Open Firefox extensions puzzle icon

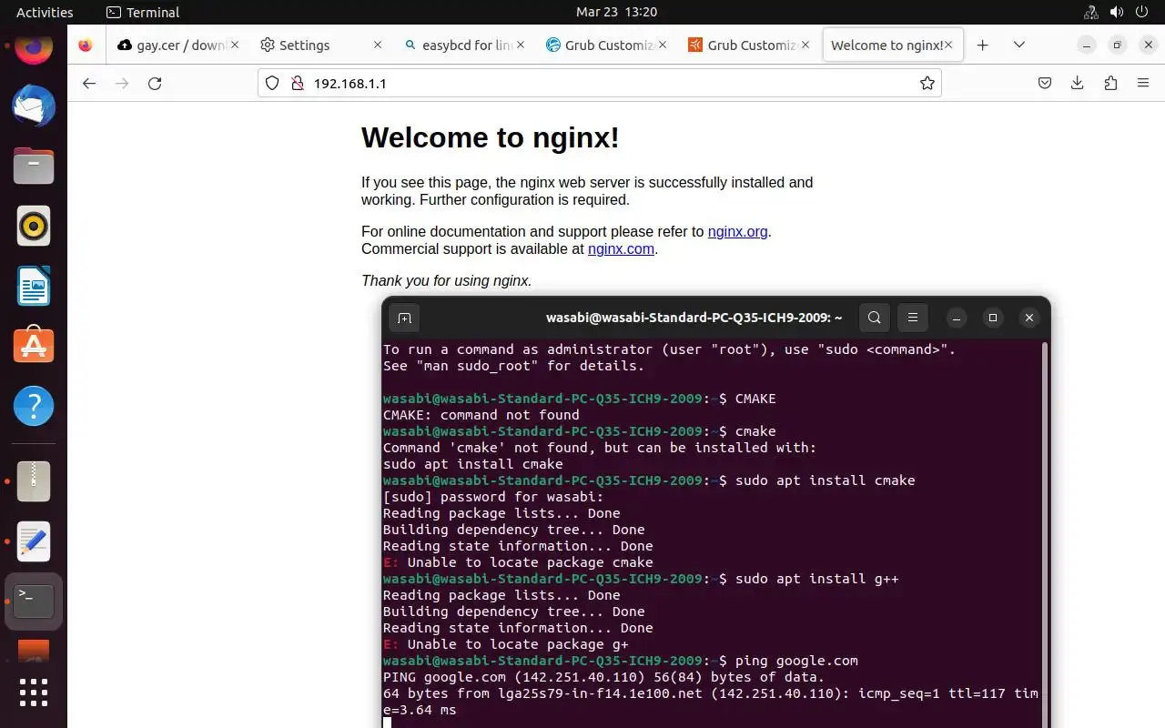(1110, 83)
